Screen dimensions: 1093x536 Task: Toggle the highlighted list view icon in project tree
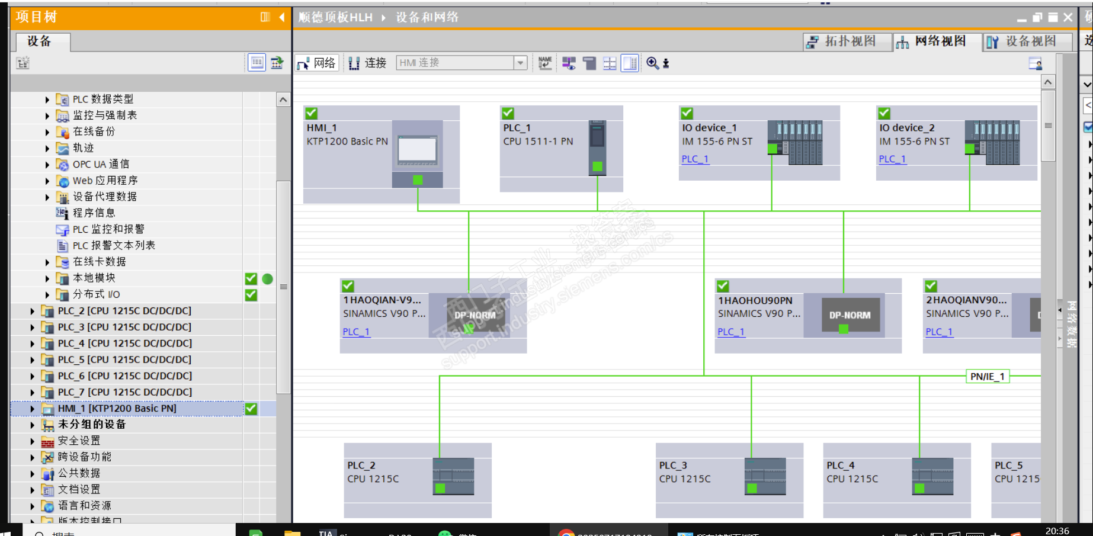[257, 63]
